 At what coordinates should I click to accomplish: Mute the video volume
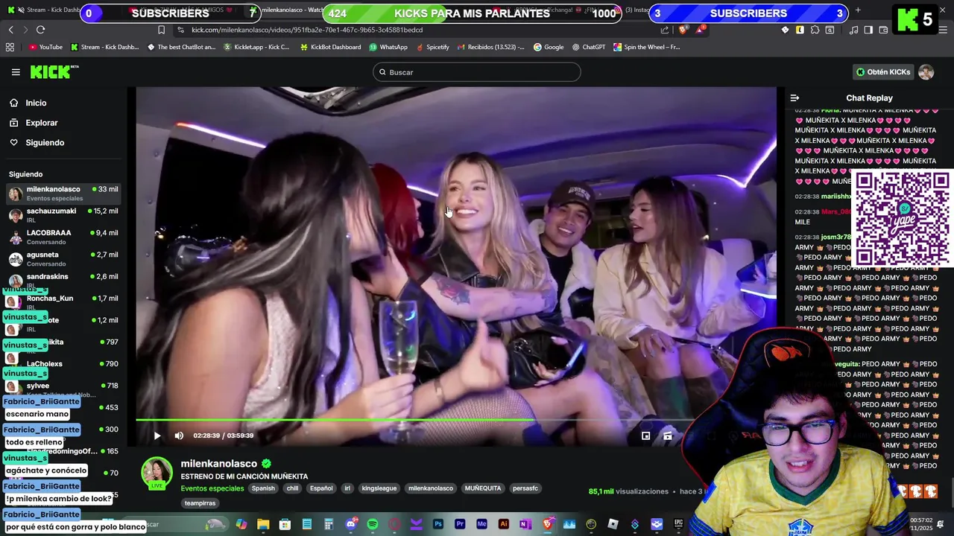[179, 435]
